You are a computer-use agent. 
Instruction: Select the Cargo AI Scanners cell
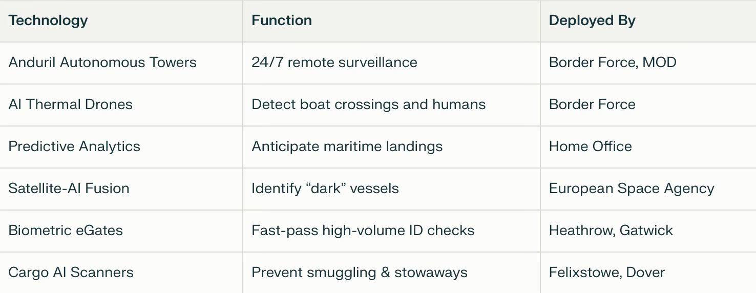[121, 273]
